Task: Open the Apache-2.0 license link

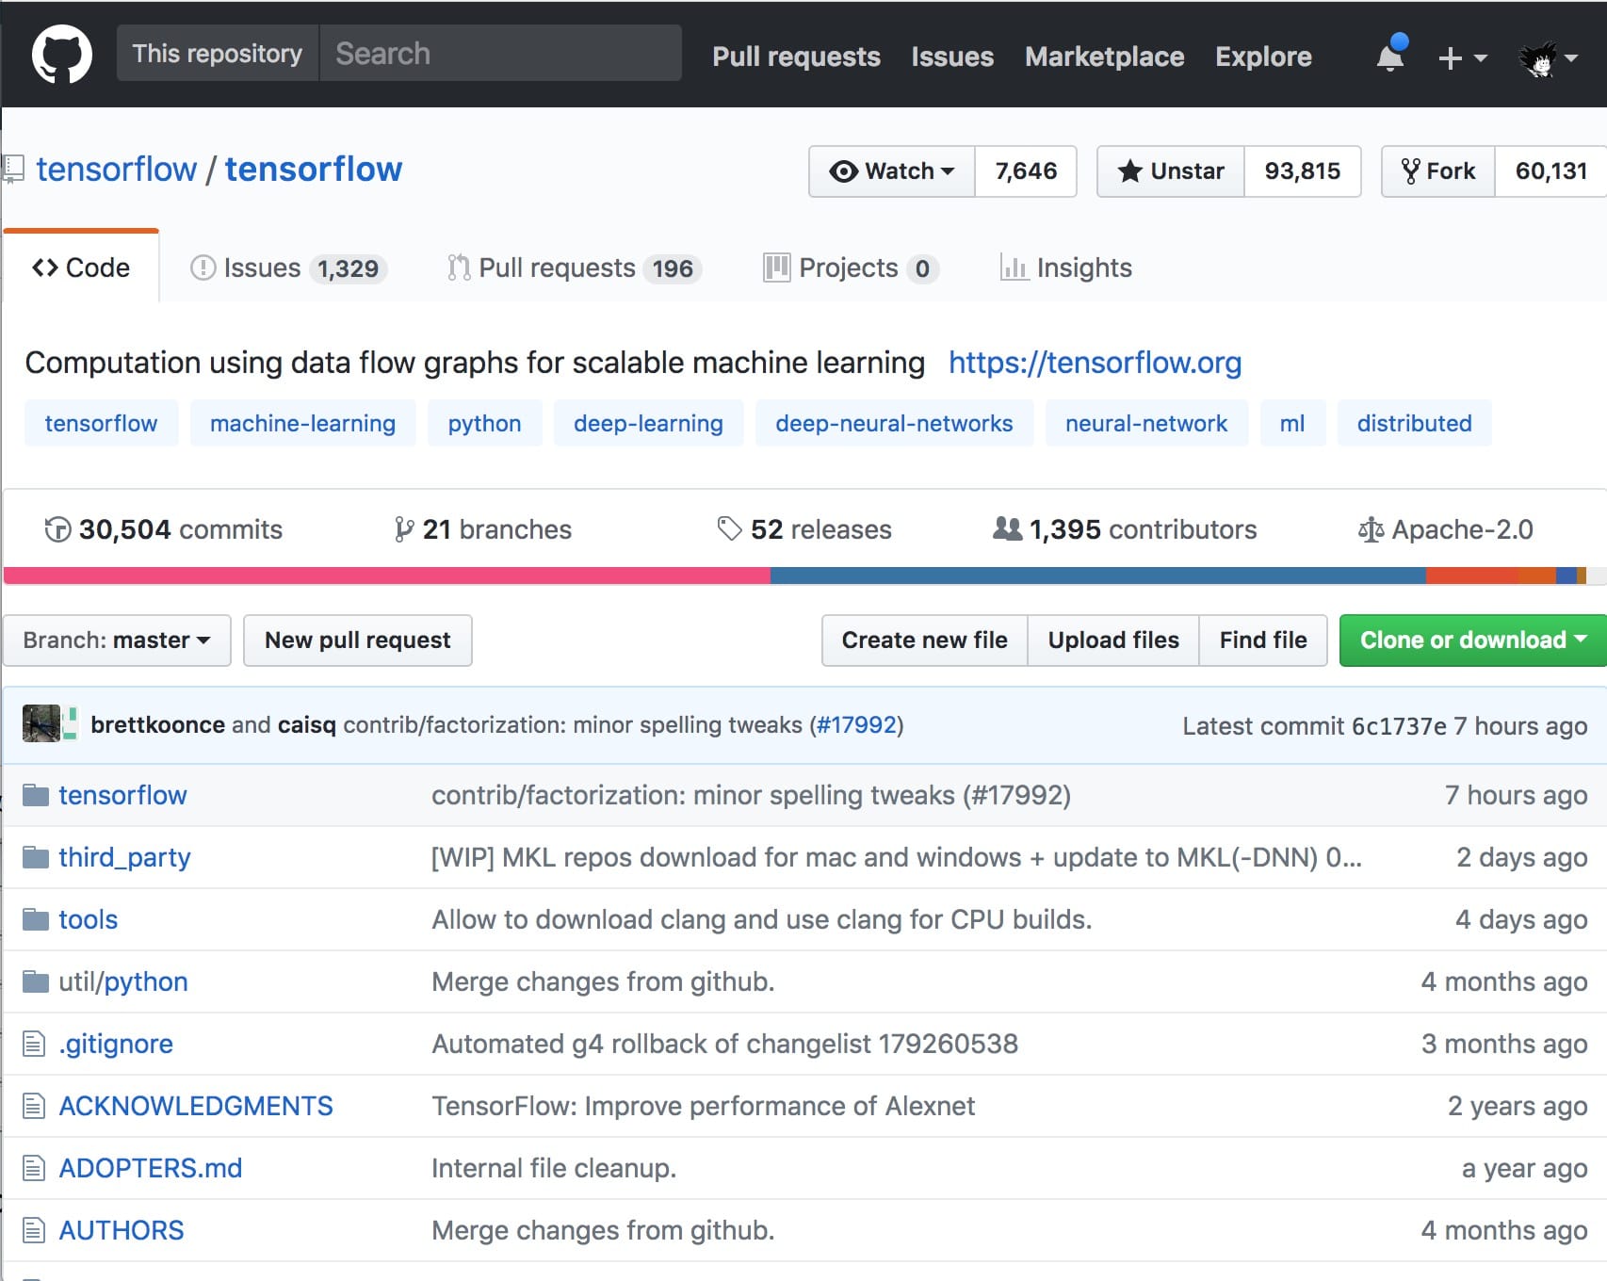Action: (1446, 529)
